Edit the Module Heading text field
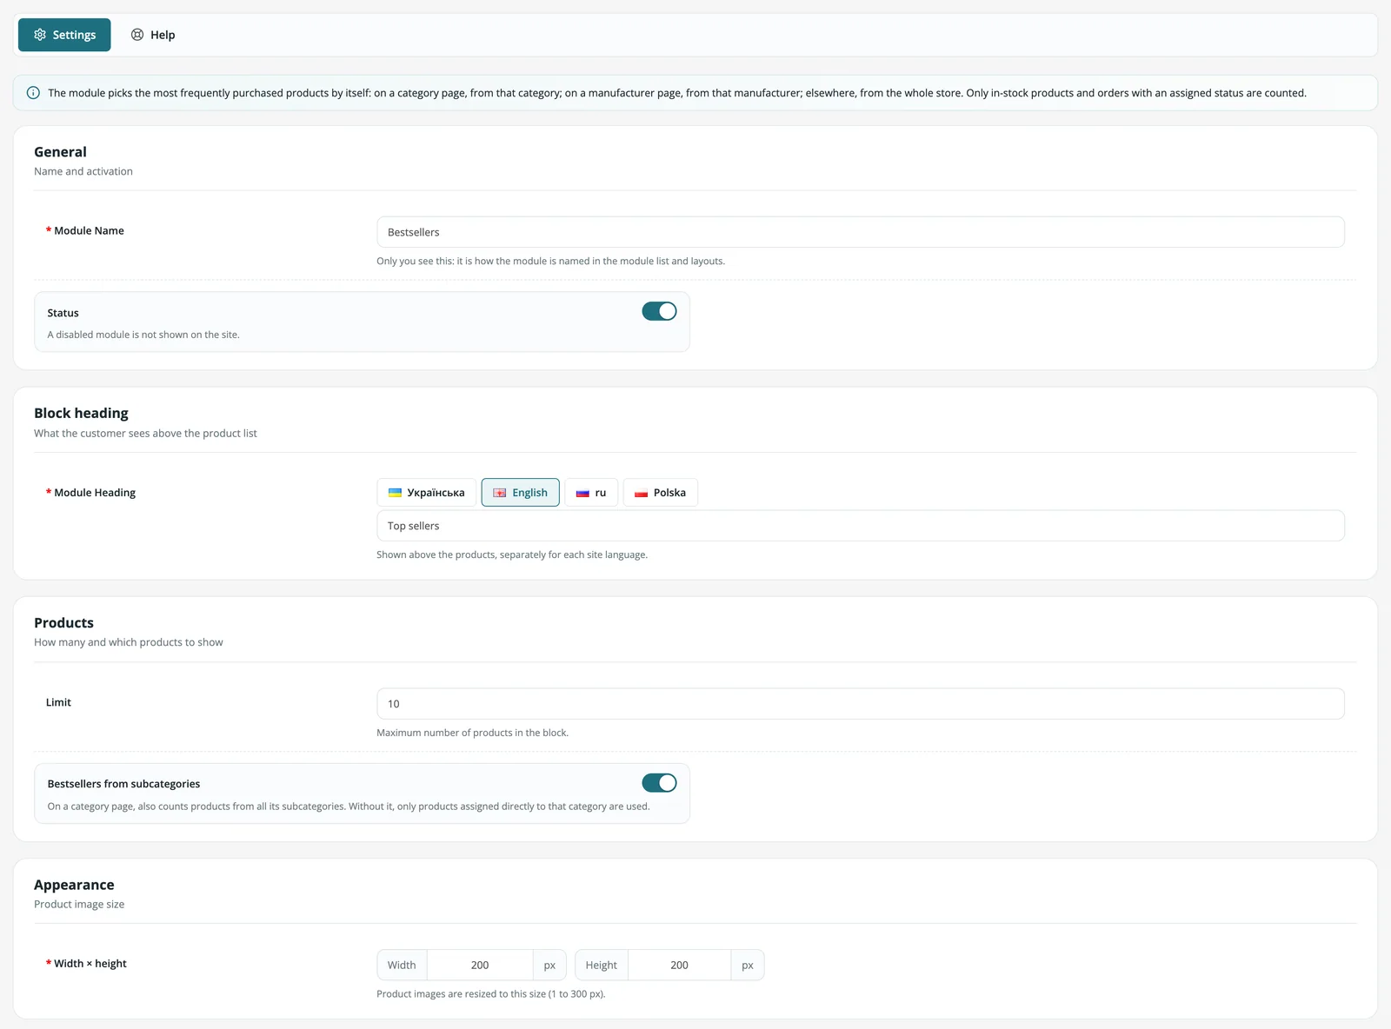 click(x=861, y=526)
